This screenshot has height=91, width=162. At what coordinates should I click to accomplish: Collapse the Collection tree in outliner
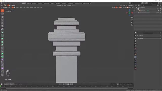point(137,9)
